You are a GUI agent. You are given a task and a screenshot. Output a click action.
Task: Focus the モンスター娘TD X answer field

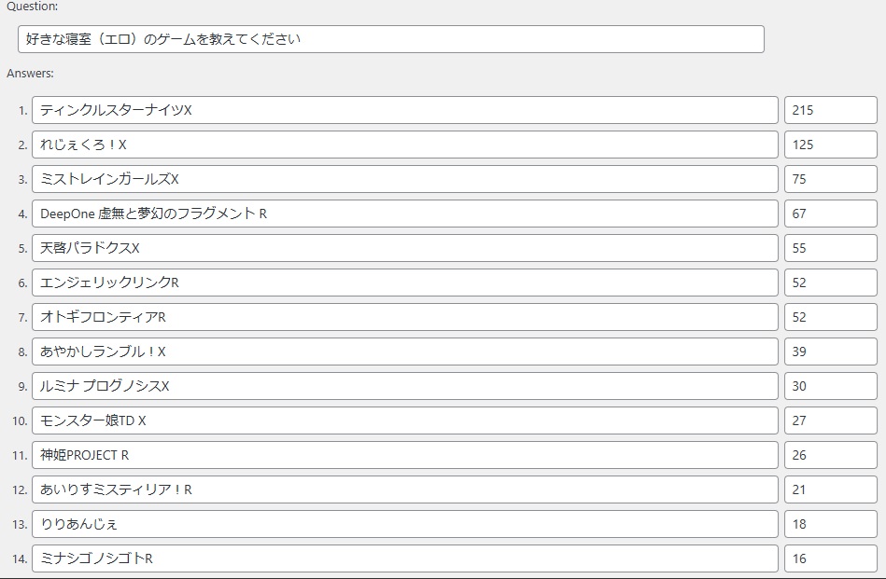(404, 420)
